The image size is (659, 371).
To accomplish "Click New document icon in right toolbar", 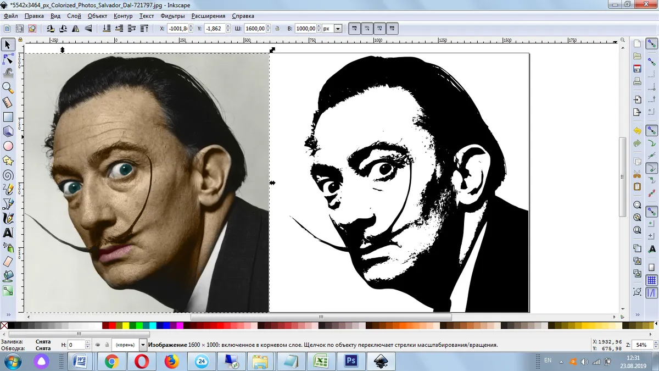I will click(x=637, y=44).
